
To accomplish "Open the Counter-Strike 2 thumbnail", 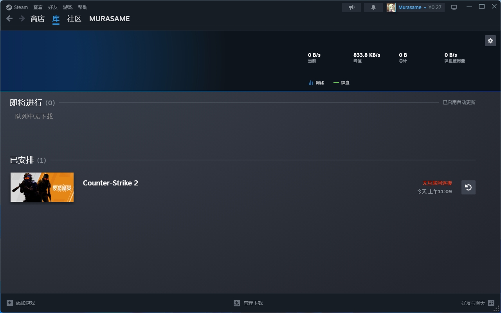I will [42, 187].
